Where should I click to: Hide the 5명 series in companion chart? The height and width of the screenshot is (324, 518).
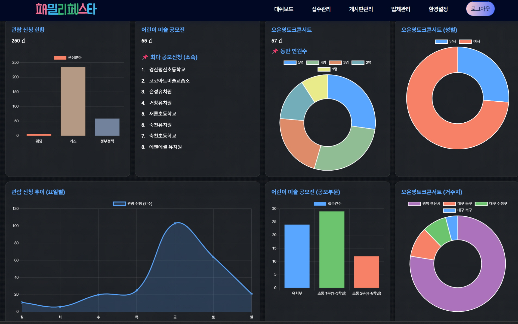[290, 63]
